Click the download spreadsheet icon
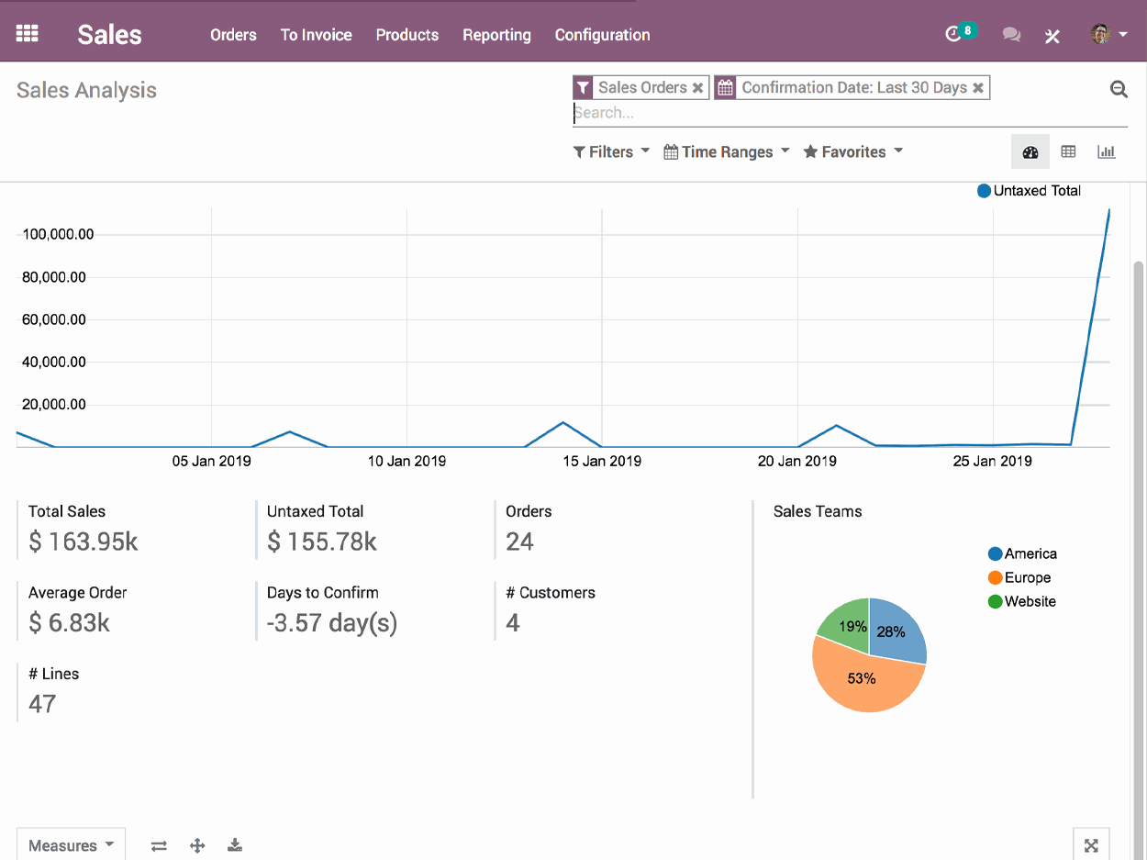Image resolution: width=1147 pixels, height=860 pixels. pyautogui.click(x=235, y=845)
